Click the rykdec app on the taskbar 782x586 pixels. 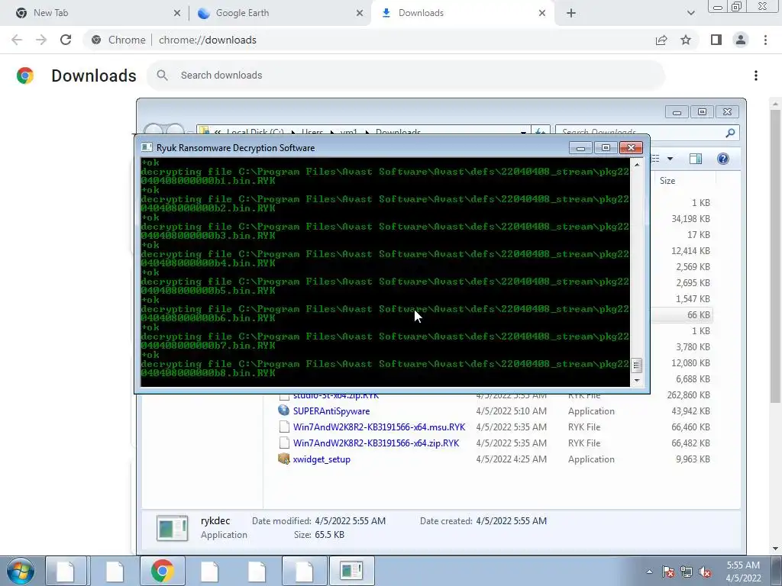351,571
